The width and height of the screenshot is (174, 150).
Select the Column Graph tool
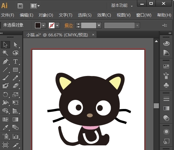15,136
